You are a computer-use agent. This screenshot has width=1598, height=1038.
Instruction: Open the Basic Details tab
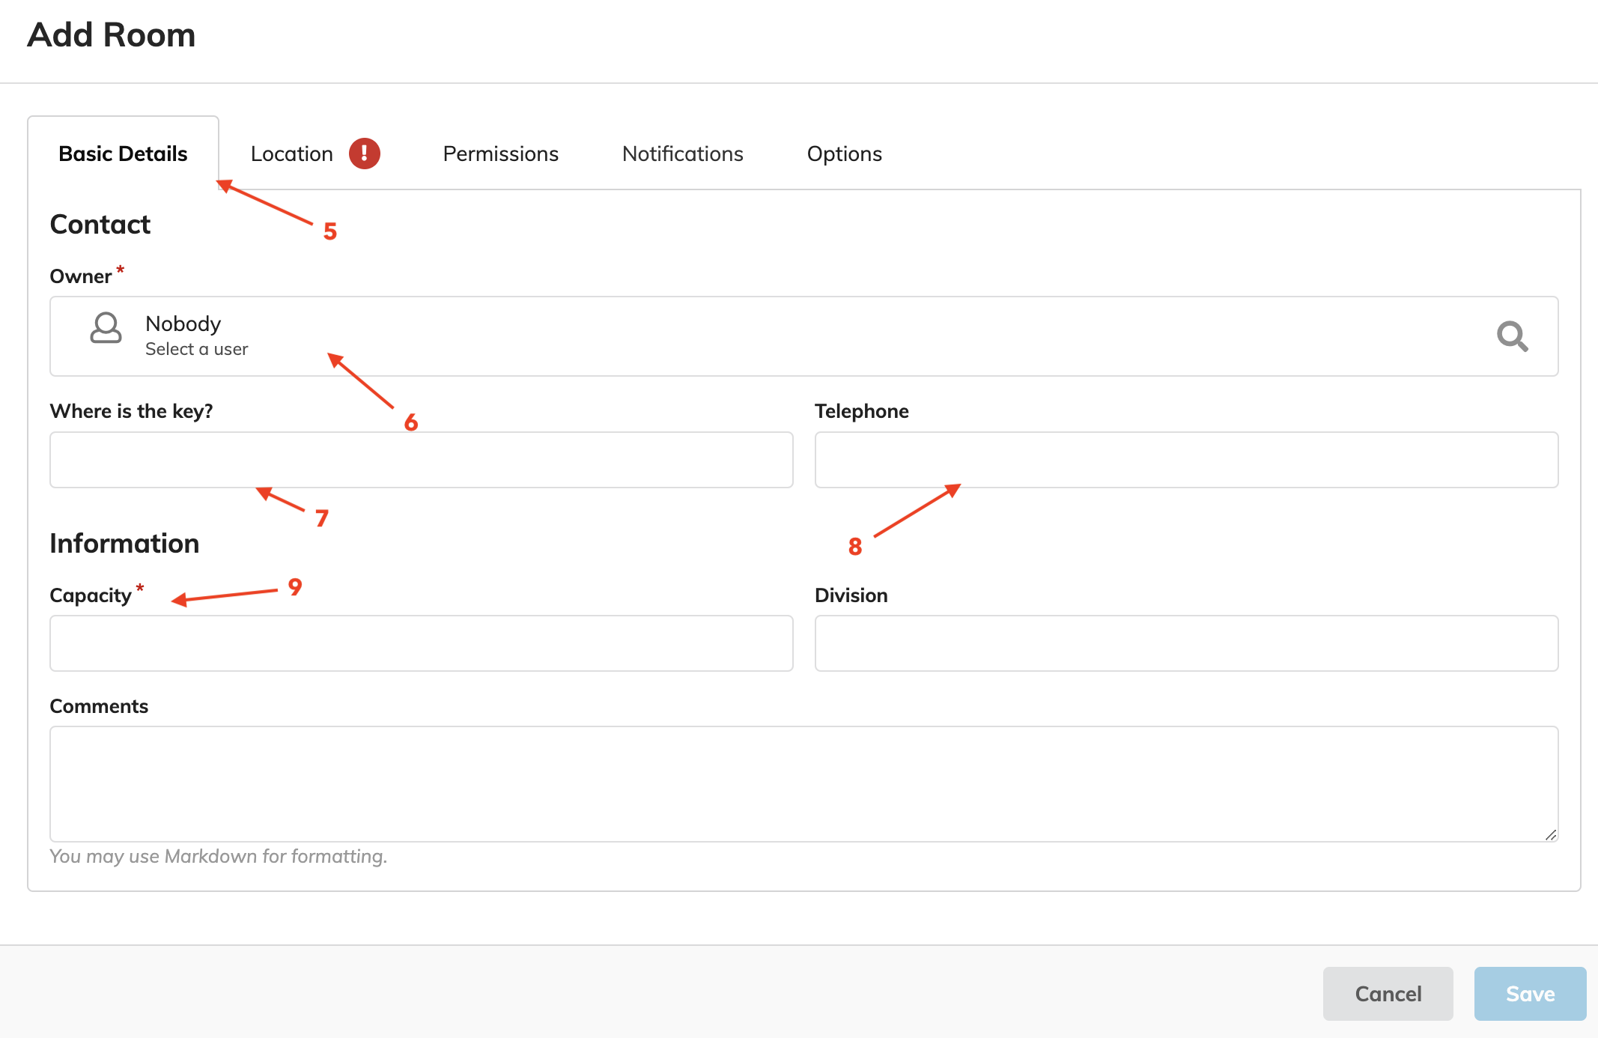pyautogui.click(x=123, y=154)
